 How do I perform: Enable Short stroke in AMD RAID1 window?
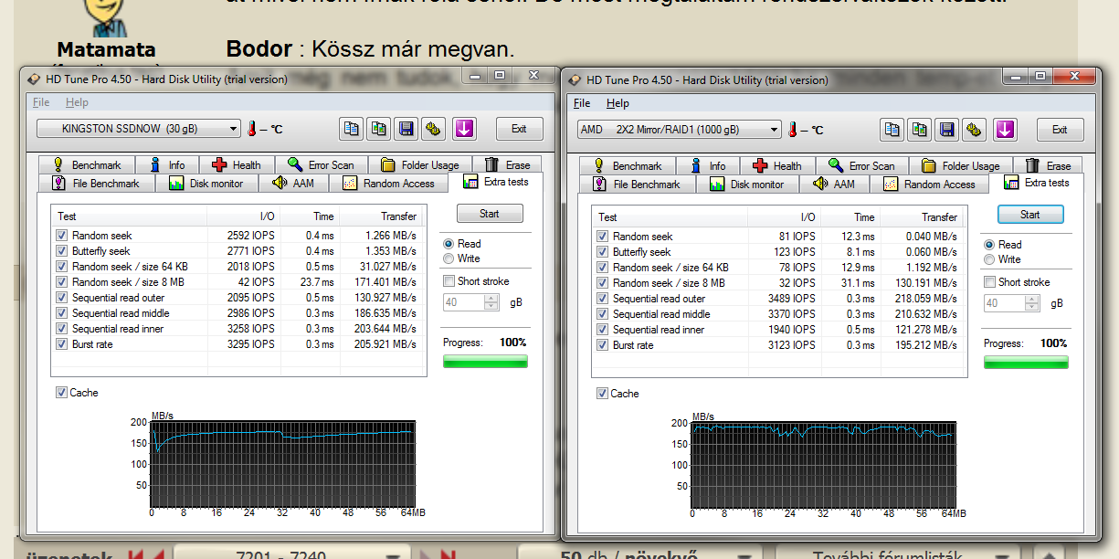tap(989, 282)
